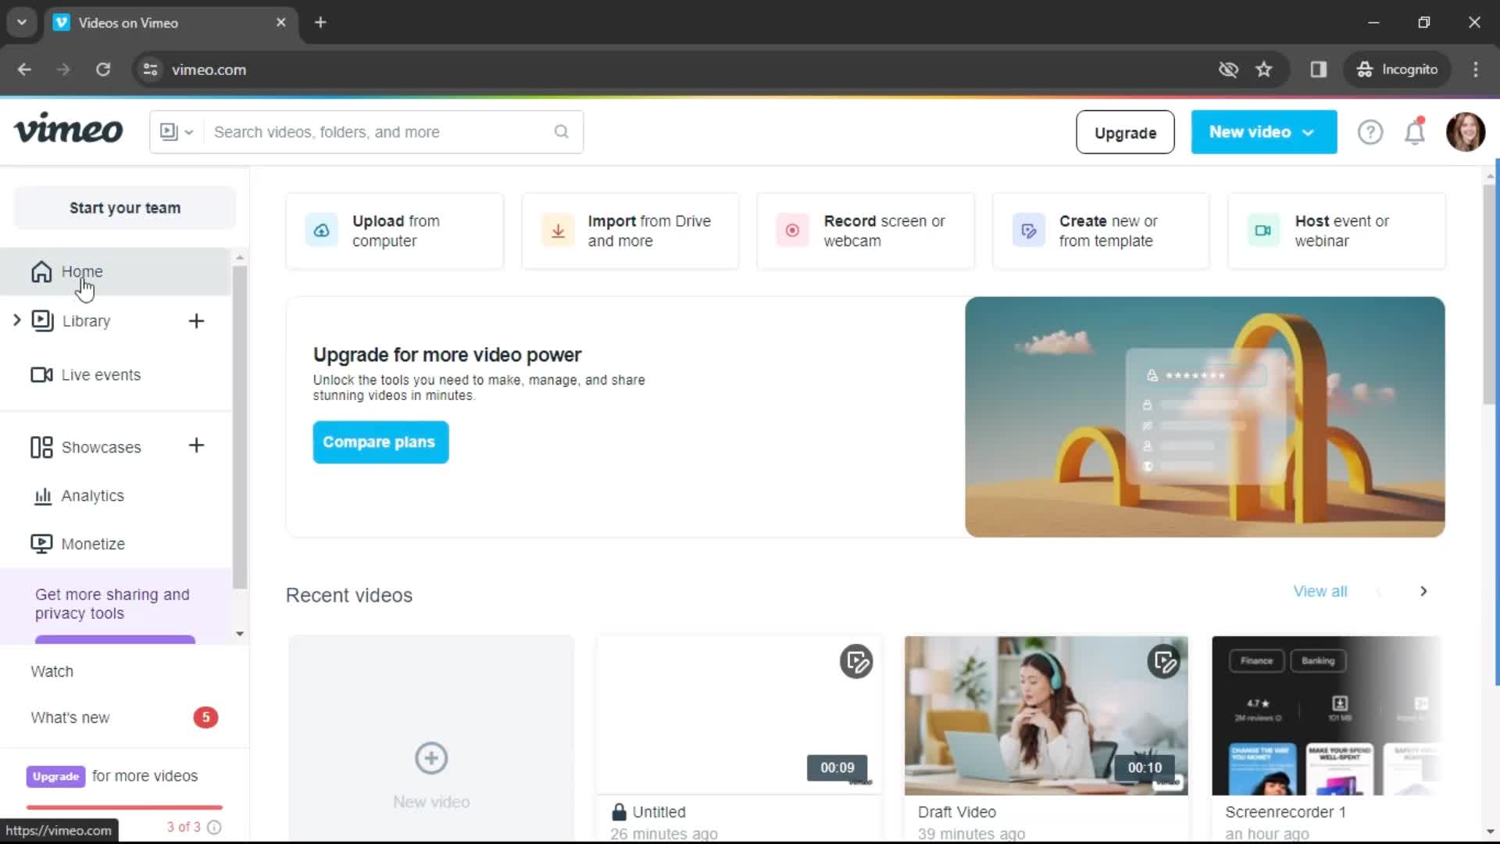Click the import download arrow icon
This screenshot has height=844, width=1500.
(x=558, y=231)
